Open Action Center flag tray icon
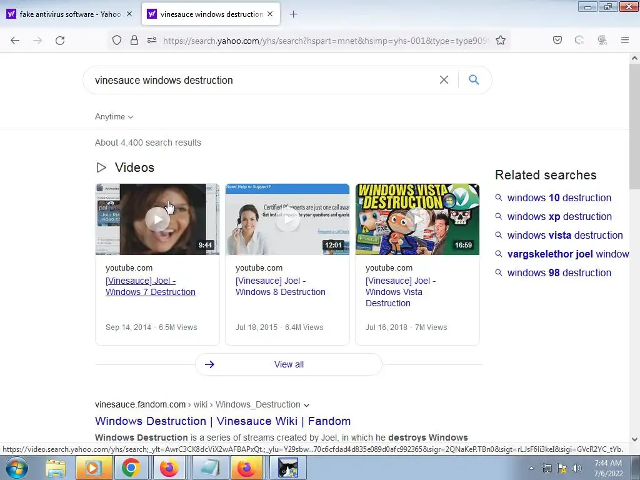 (562, 468)
